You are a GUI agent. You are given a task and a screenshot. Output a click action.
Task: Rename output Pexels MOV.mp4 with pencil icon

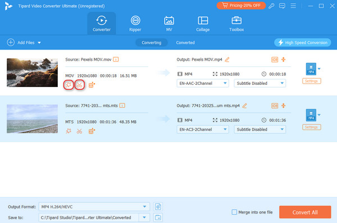pos(227,60)
